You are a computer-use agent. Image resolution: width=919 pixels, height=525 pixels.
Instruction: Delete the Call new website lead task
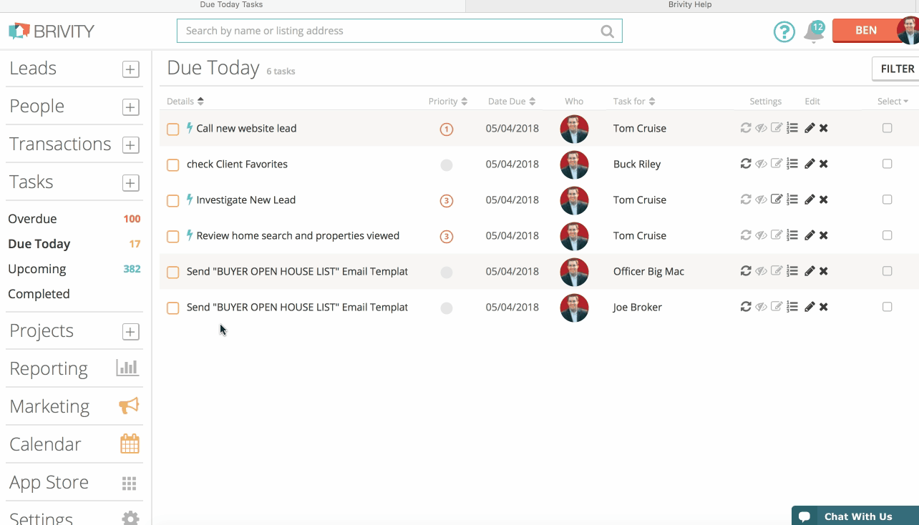pos(824,128)
